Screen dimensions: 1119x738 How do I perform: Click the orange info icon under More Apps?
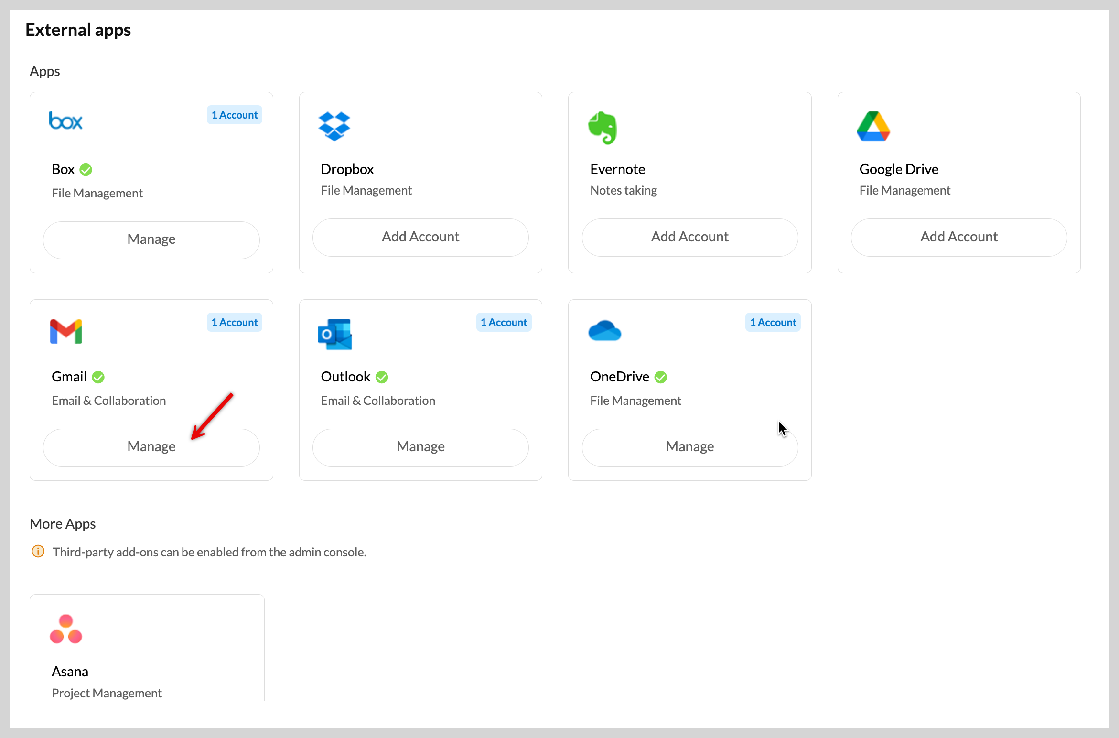(38, 552)
